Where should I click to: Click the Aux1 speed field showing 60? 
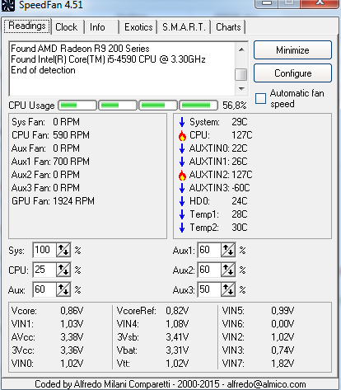pos(209,250)
